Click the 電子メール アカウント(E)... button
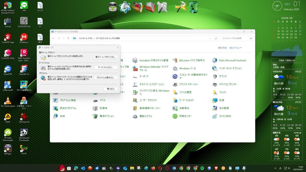 click(106, 57)
